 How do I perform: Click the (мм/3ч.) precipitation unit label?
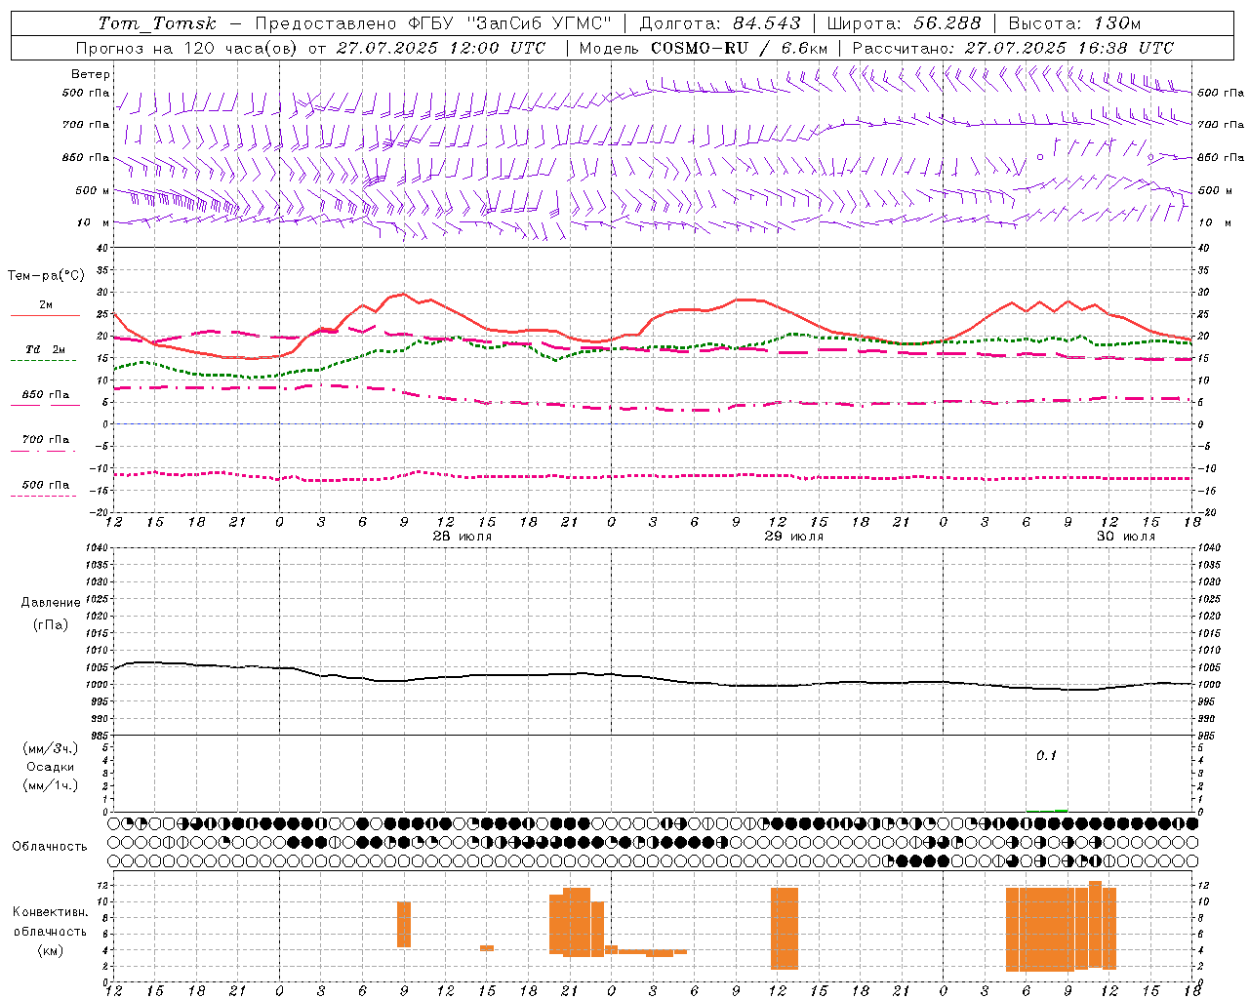[x=51, y=748]
